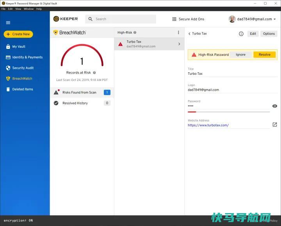Click the Risks Found warning icon
281x226 pixels.
pos(57,92)
